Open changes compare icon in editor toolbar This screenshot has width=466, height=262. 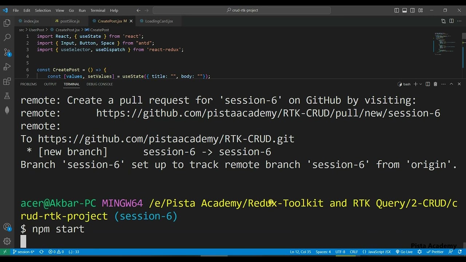point(443,21)
